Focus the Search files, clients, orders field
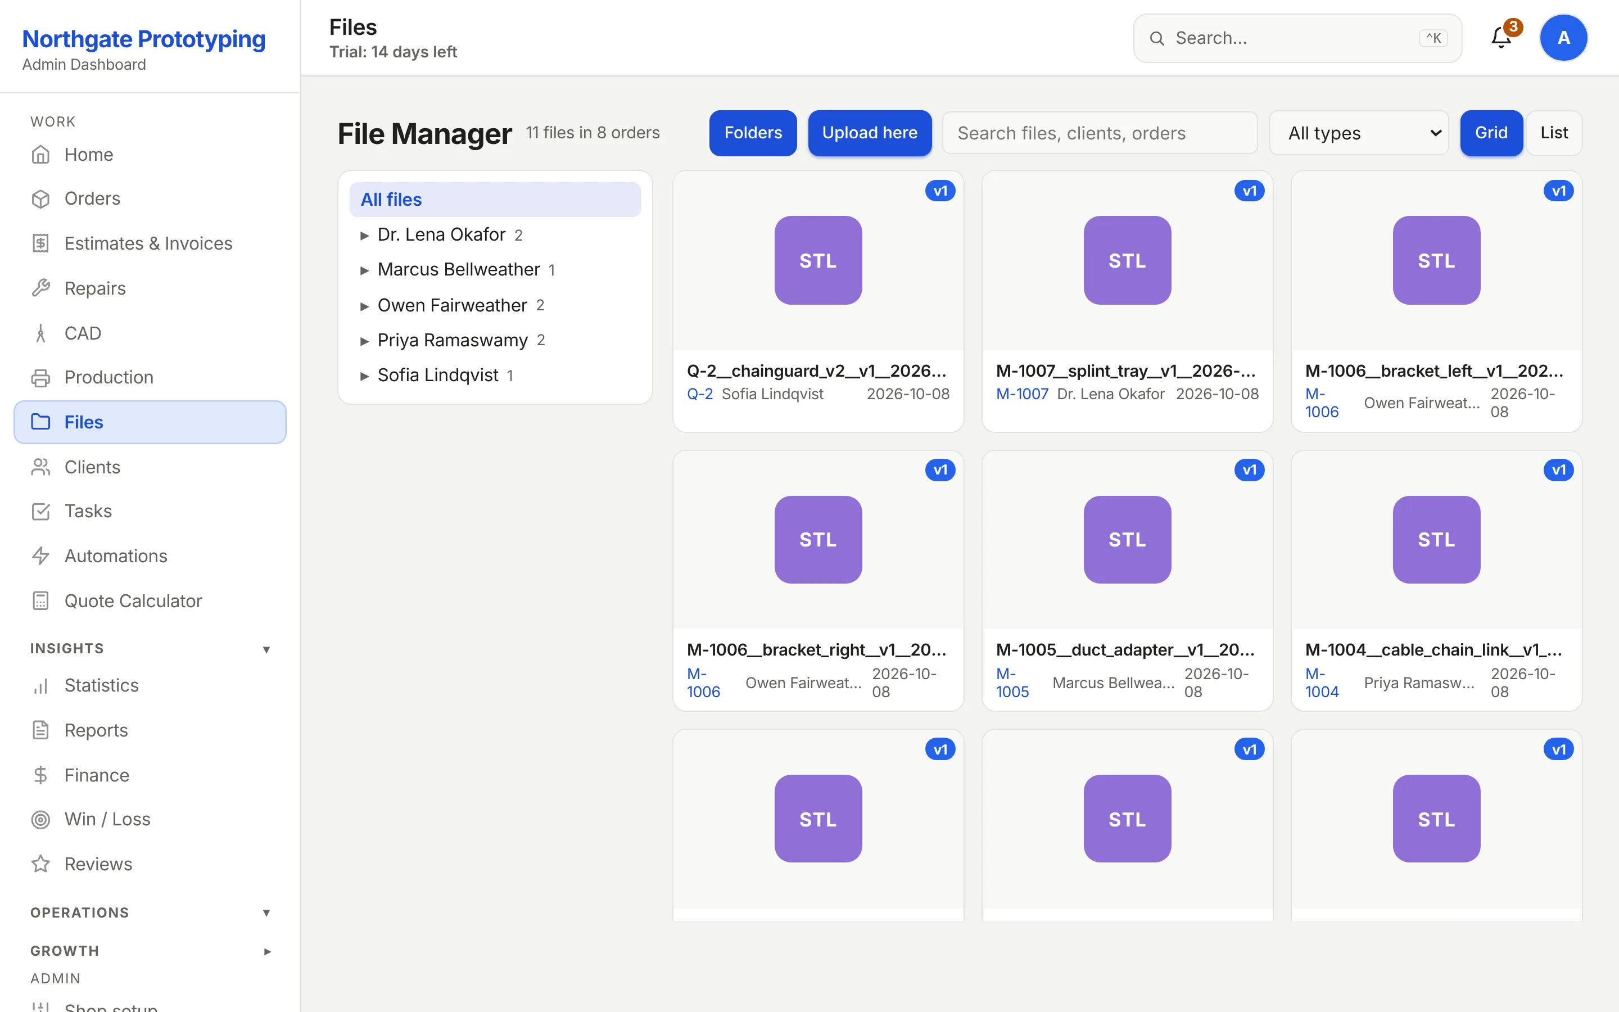The width and height of the screenshot is (1619, 1012). click(x=1099, y=133)
